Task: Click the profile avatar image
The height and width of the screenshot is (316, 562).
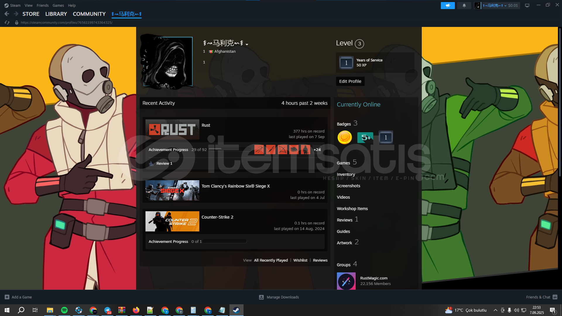Action: (x=168, y=61)
